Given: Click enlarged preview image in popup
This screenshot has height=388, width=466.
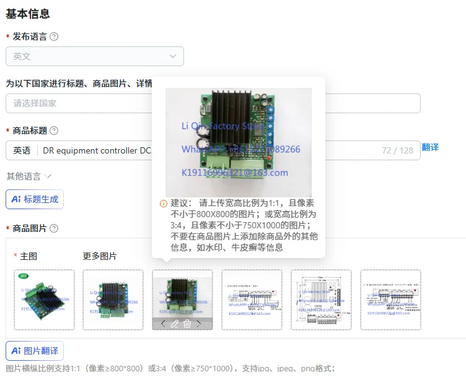Looking at the screenshot, I should point(239,142).
